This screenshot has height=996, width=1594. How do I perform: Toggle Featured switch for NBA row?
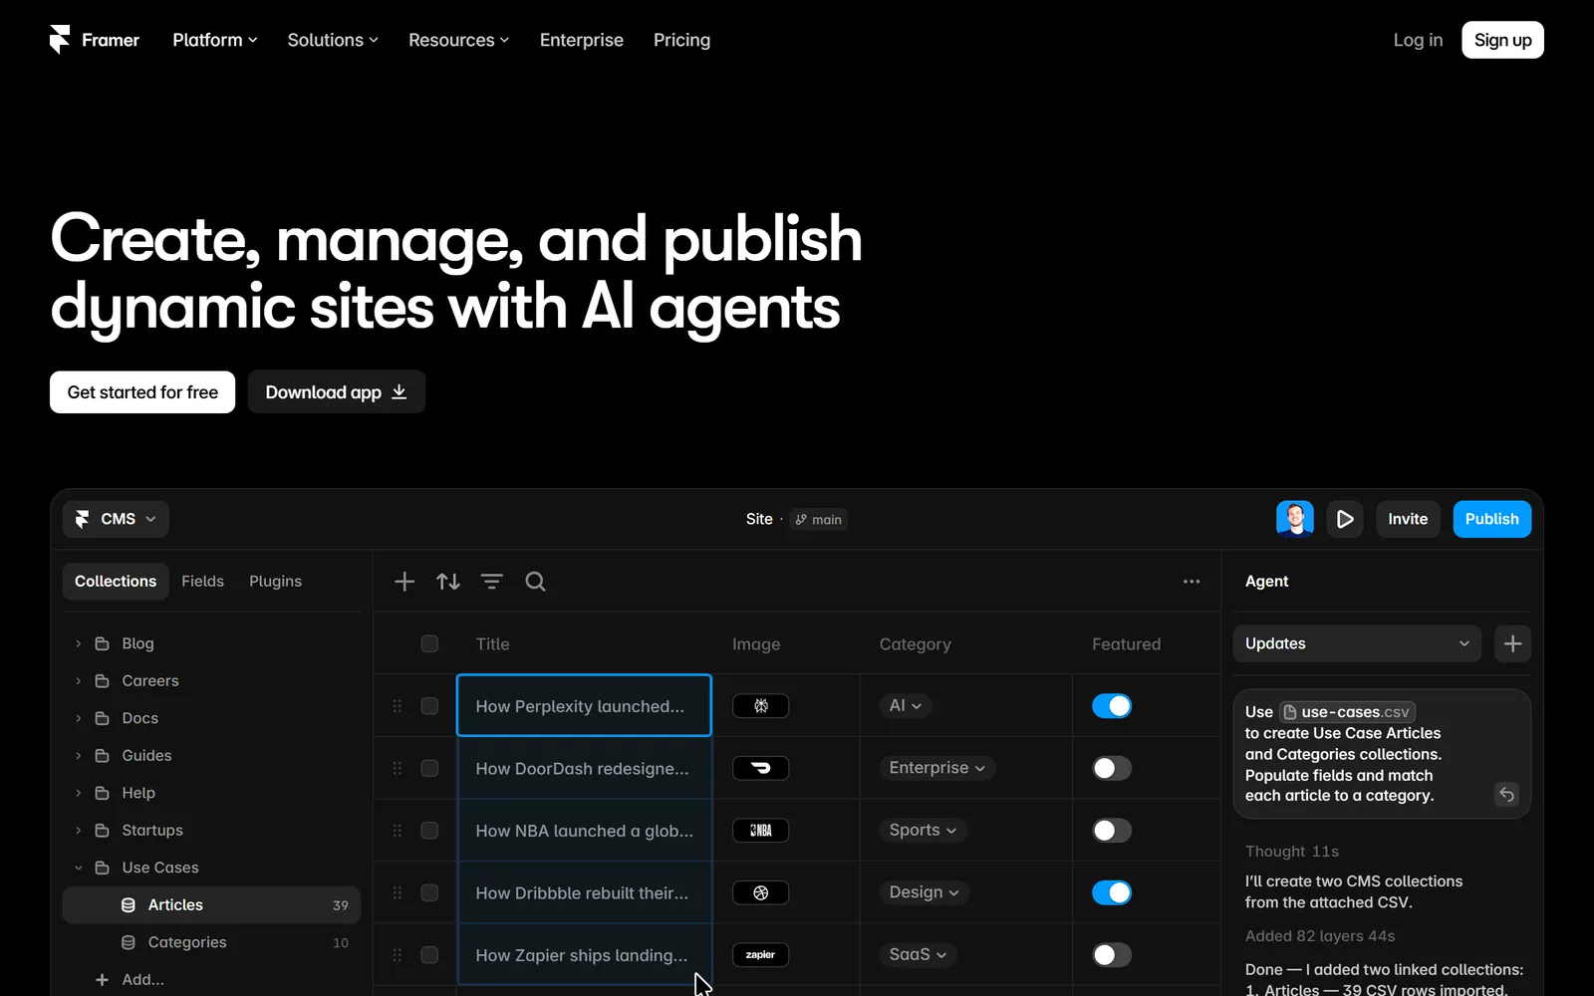[x=1112, y=831]
